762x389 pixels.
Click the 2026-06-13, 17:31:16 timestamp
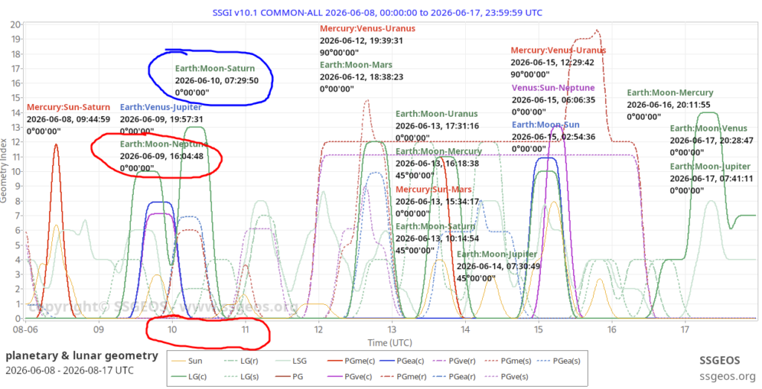click(438, 126)
